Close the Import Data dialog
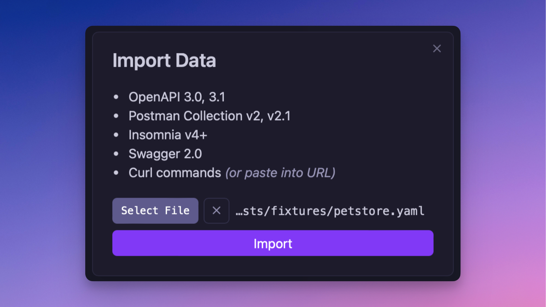 (x=437, y=49)
